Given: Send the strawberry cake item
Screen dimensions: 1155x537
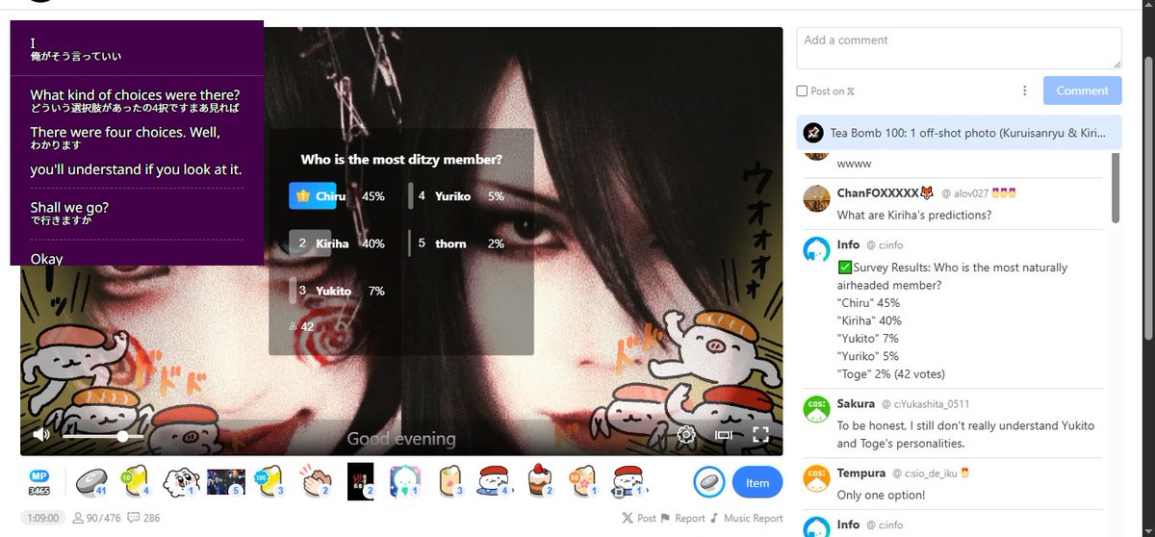Looking at the screenshot, I should [542, 480].
